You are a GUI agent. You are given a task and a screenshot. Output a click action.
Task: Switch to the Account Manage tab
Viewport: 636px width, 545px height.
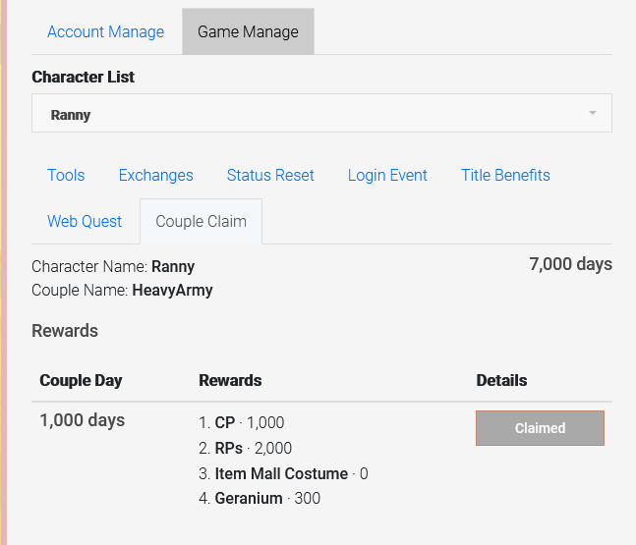coord(105,31)
